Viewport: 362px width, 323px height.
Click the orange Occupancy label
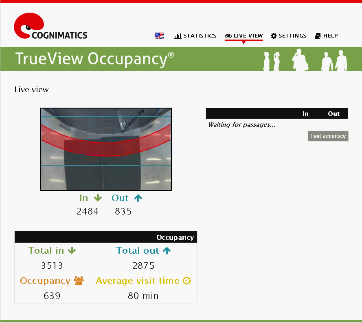[x=45, y=281]
